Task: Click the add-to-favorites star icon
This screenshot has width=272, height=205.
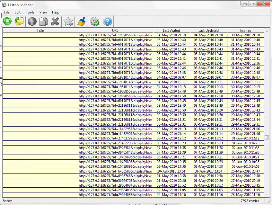Action: point(68,22)
